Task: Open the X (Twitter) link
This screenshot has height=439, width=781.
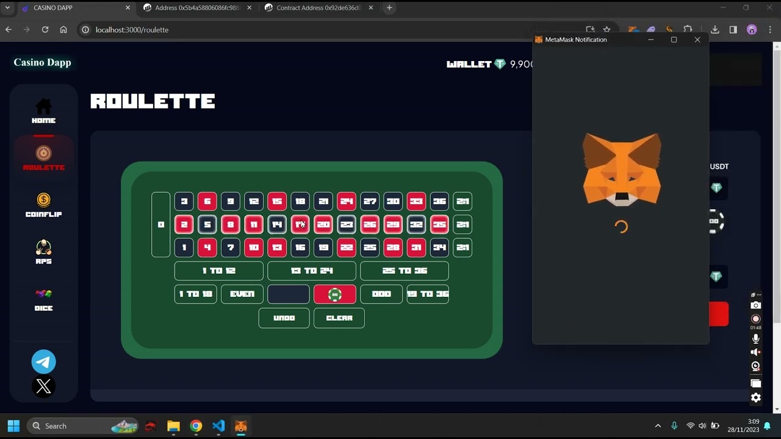Action: pos(43,387)
